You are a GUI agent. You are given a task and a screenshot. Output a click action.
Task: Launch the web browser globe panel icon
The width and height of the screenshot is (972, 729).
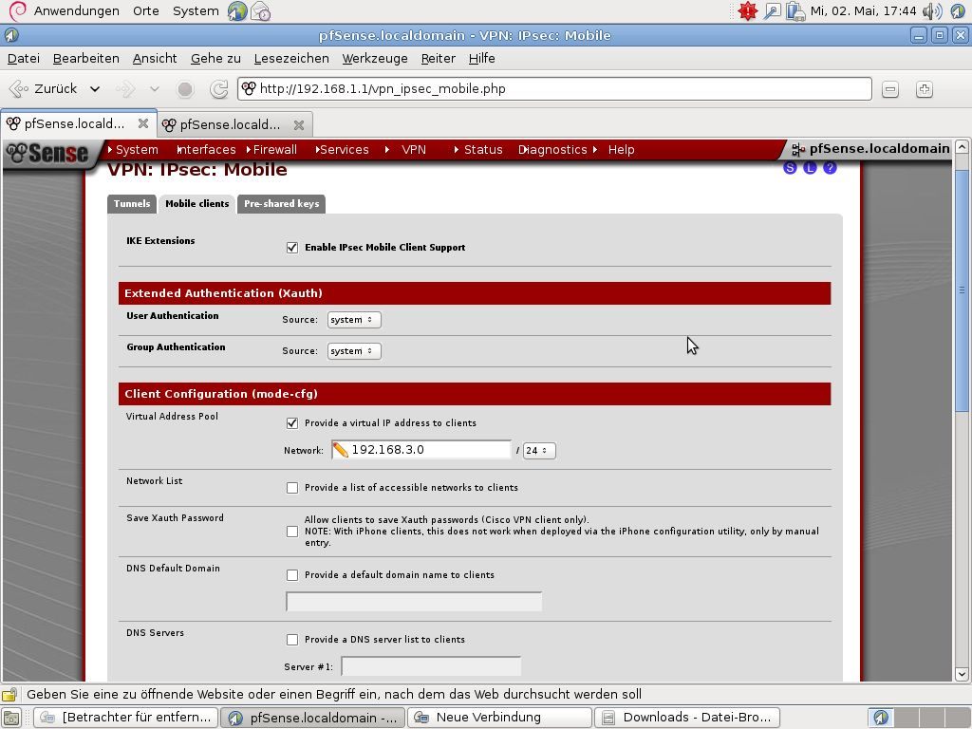pos(236,11)
